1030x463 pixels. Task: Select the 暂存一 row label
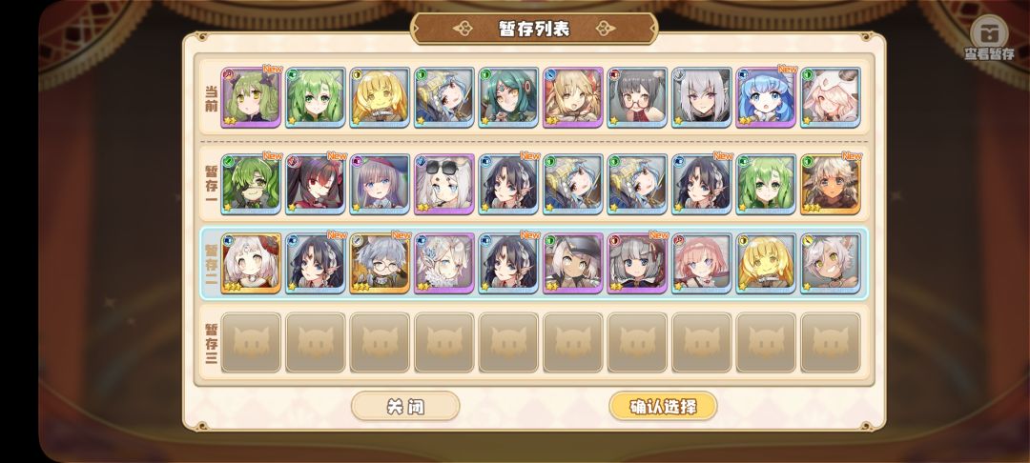coord(211,184)
